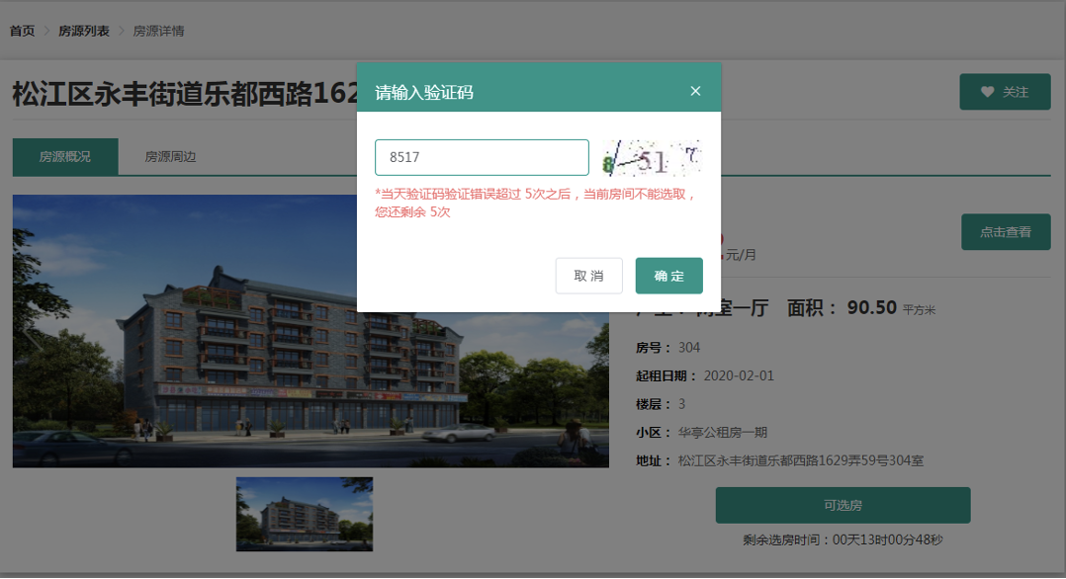This screenshot has width=1066, height=579.
Task: Click the chevron separator after 房源列表
Action: pyautogui.click(x=122, y=31)
